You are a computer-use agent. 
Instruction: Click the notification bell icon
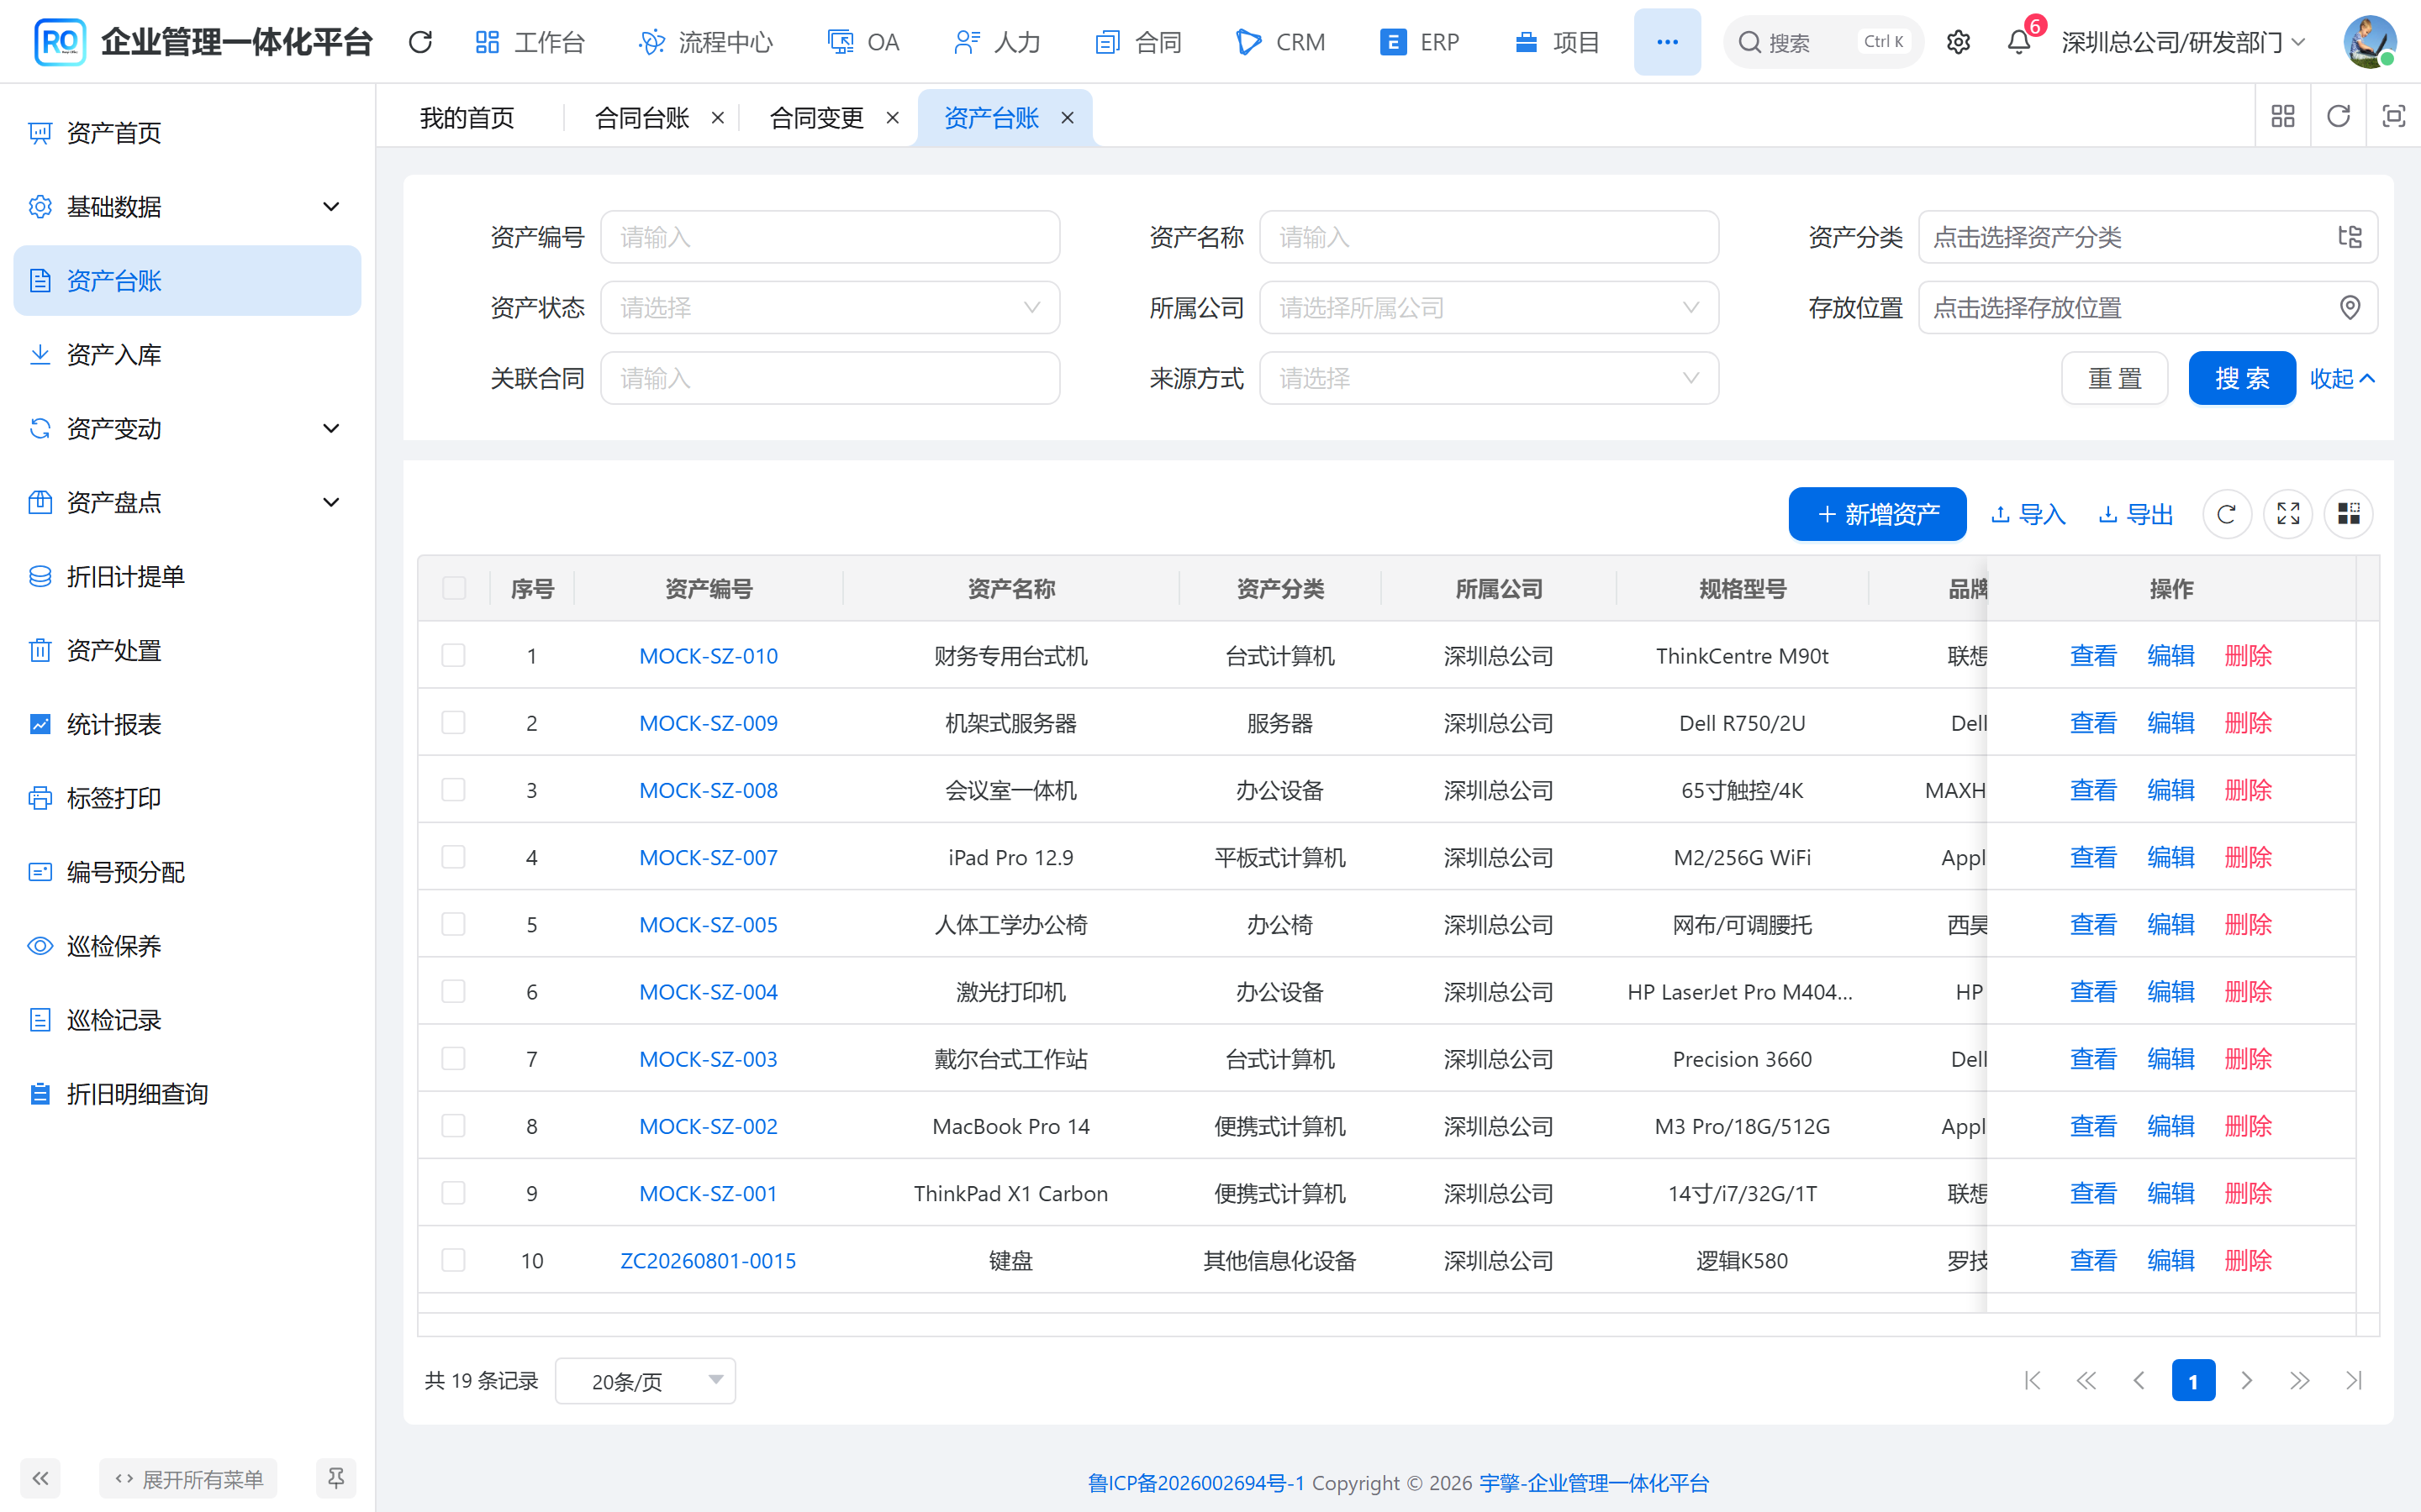click(2019, 42)
